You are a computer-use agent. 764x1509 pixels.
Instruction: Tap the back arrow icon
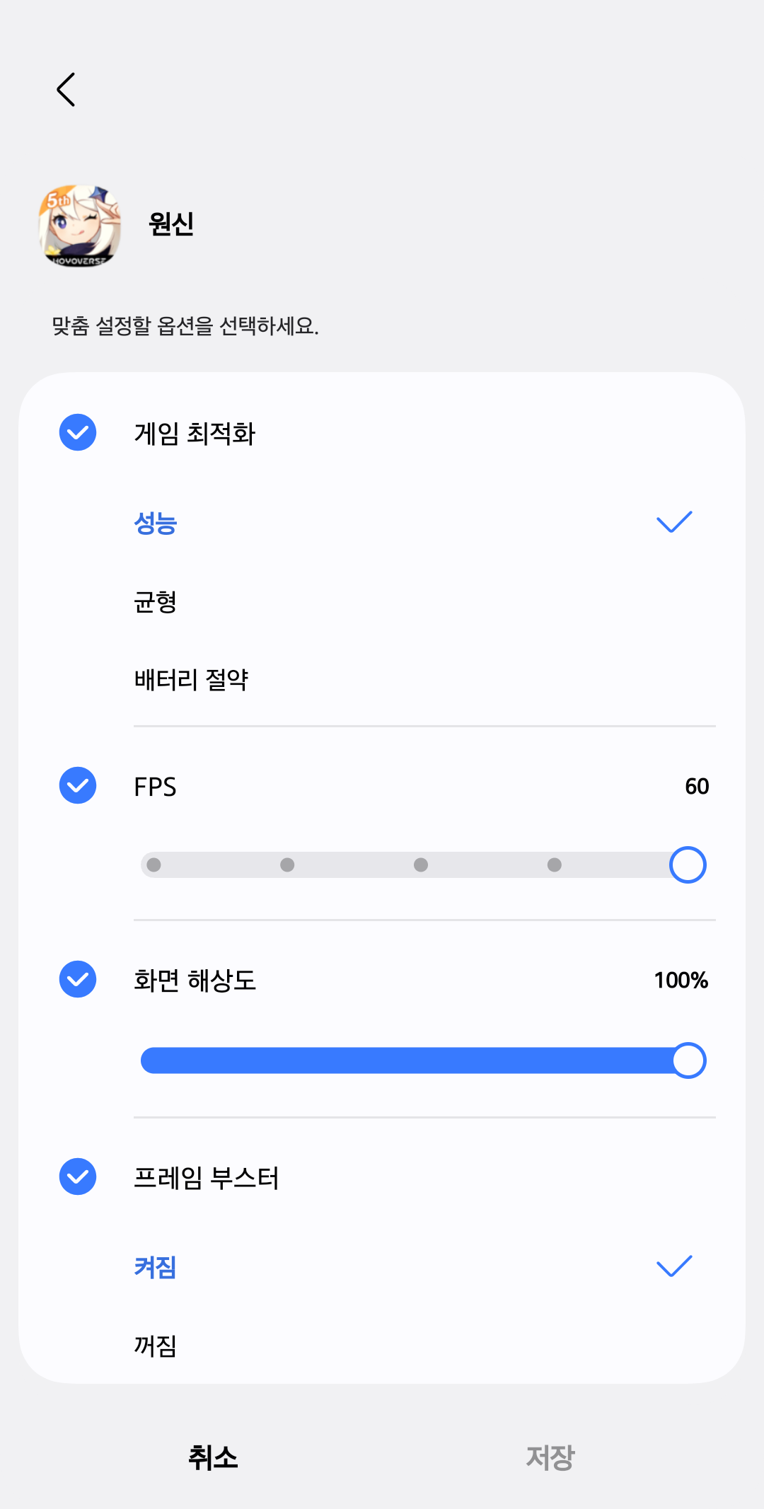pos(66,90)
